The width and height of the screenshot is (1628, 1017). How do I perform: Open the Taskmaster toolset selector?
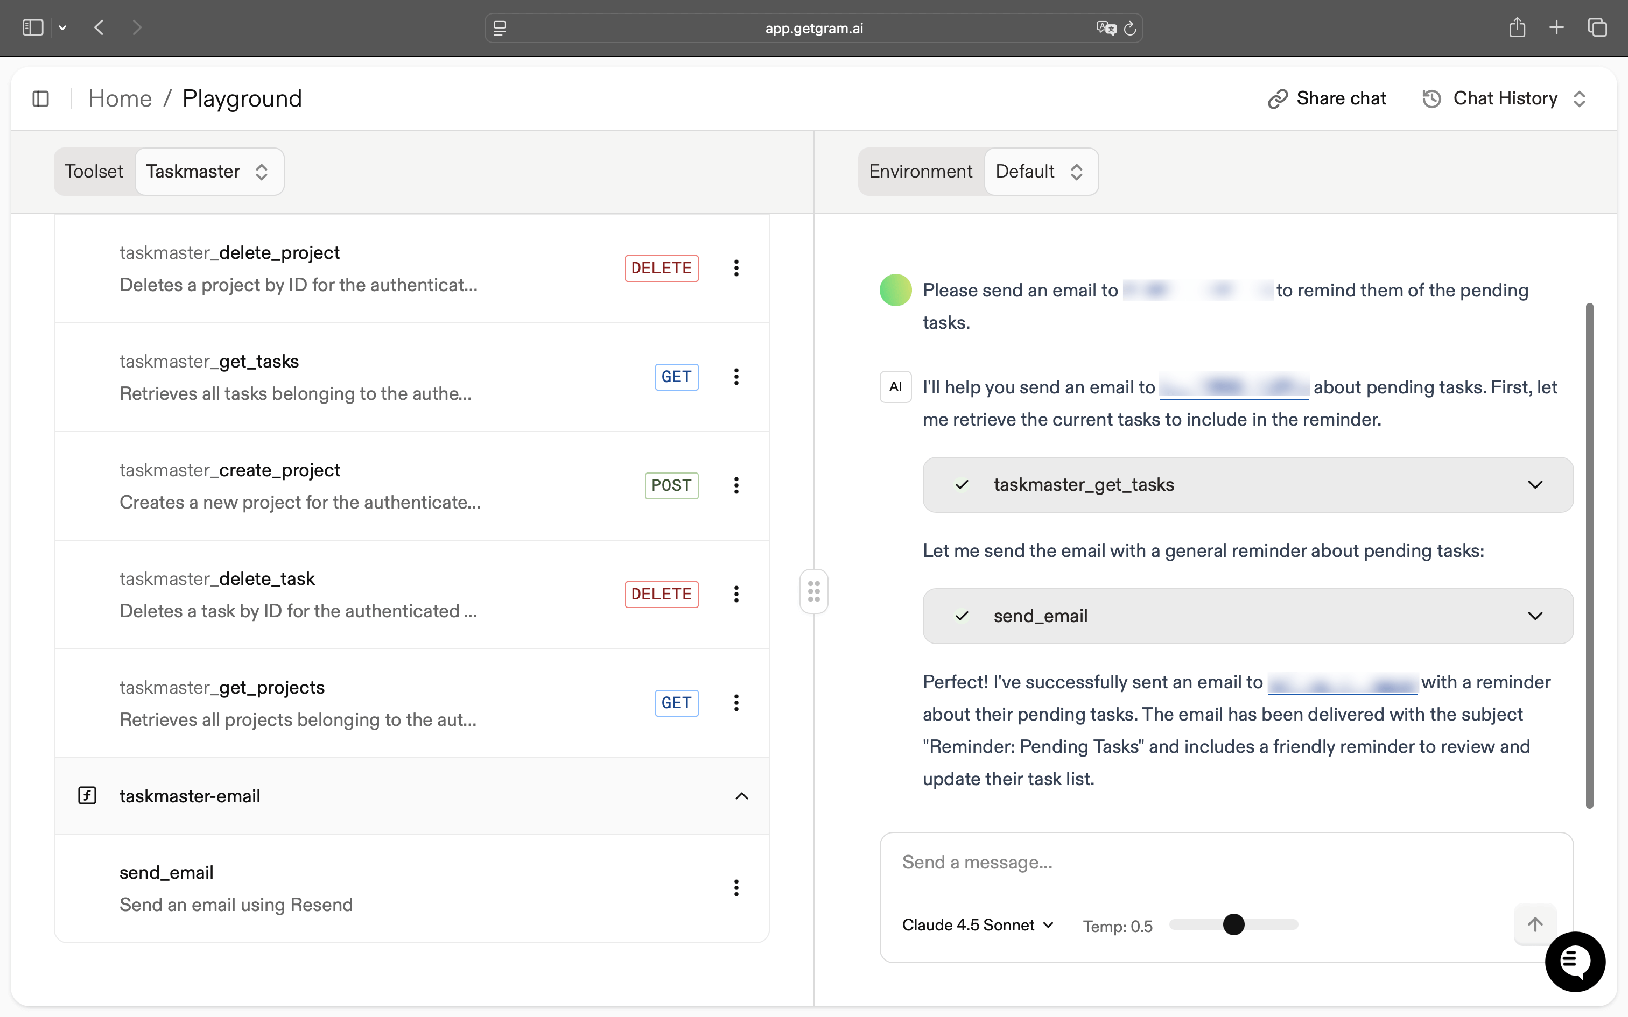(x=209, y=172)
